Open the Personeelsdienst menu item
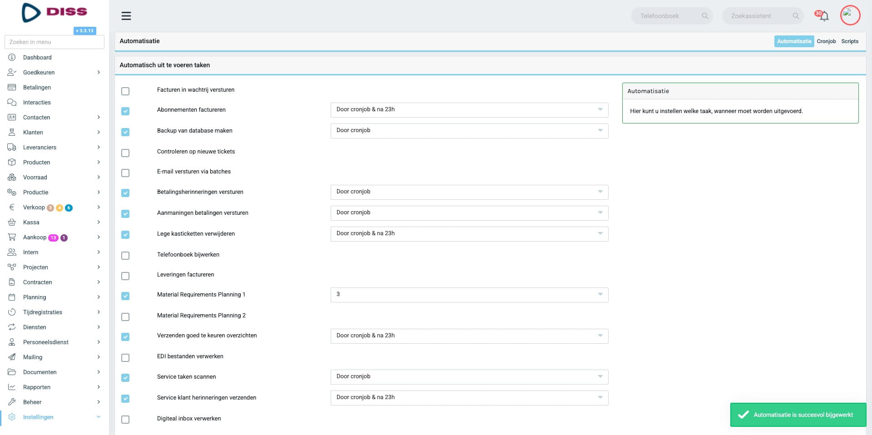This screenshot has width=872, height=435. [x=54, y=342]
